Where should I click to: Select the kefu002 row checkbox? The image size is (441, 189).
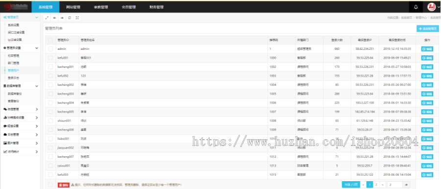click(50, 76)
